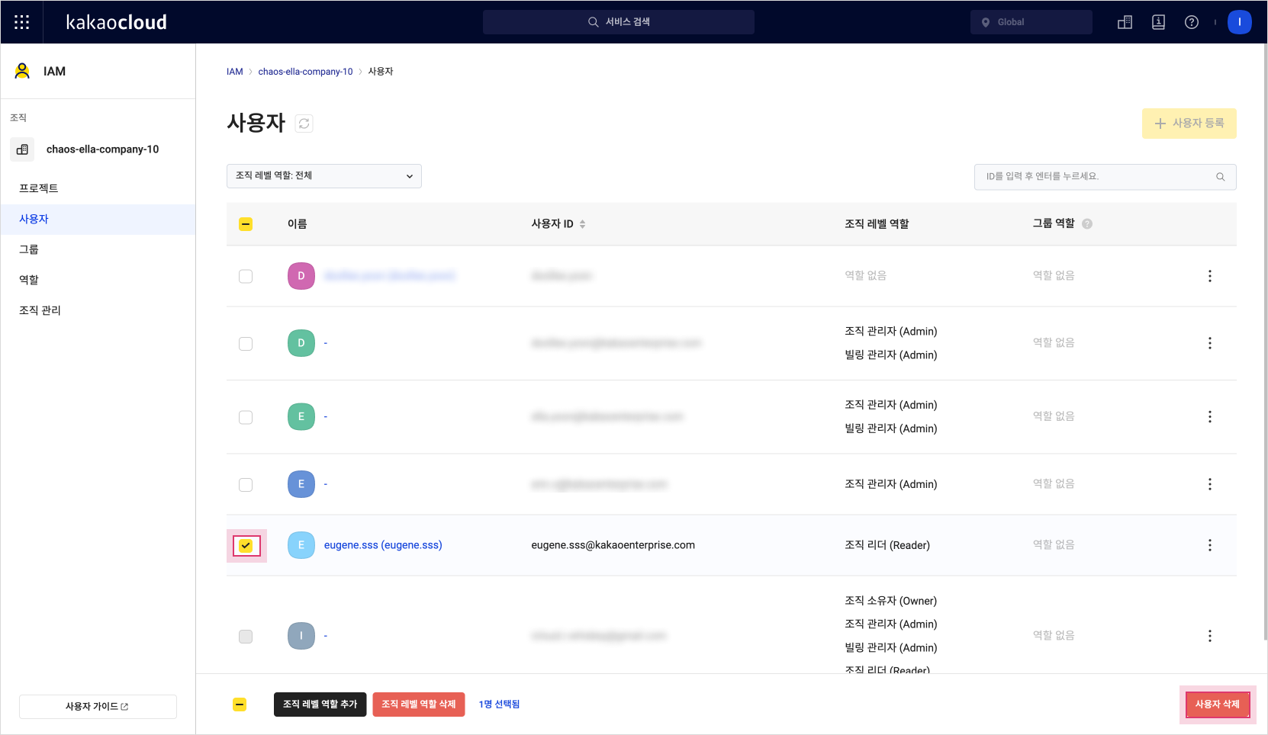Click the chaos-ella-company-10 breadcrumb link
Screen dimensions: 1268x735
pos(305,72)
